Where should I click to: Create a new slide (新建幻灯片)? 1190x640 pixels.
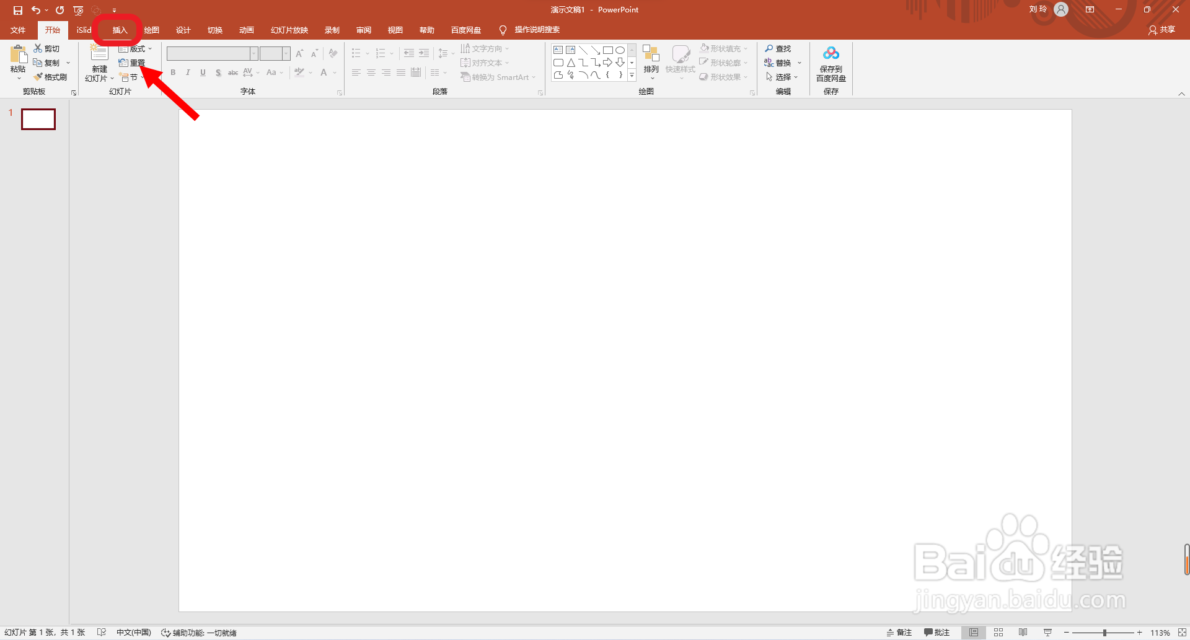(99, 63)
